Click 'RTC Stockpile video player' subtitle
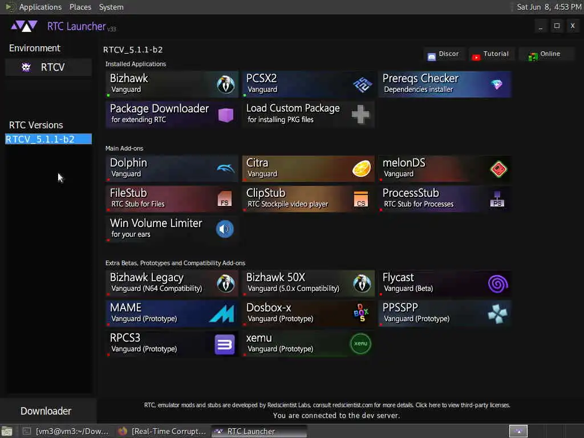The image size is (584, 438). click(288, 204)
